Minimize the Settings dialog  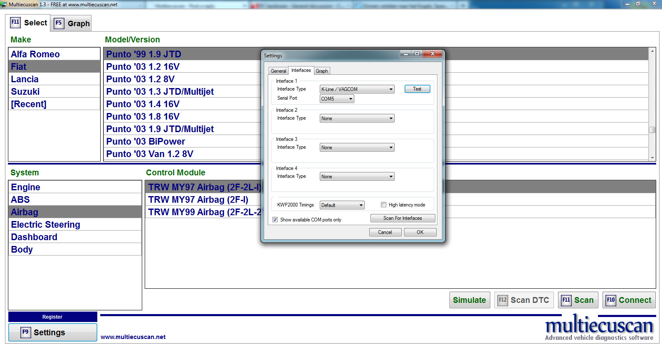click(405, 54)
